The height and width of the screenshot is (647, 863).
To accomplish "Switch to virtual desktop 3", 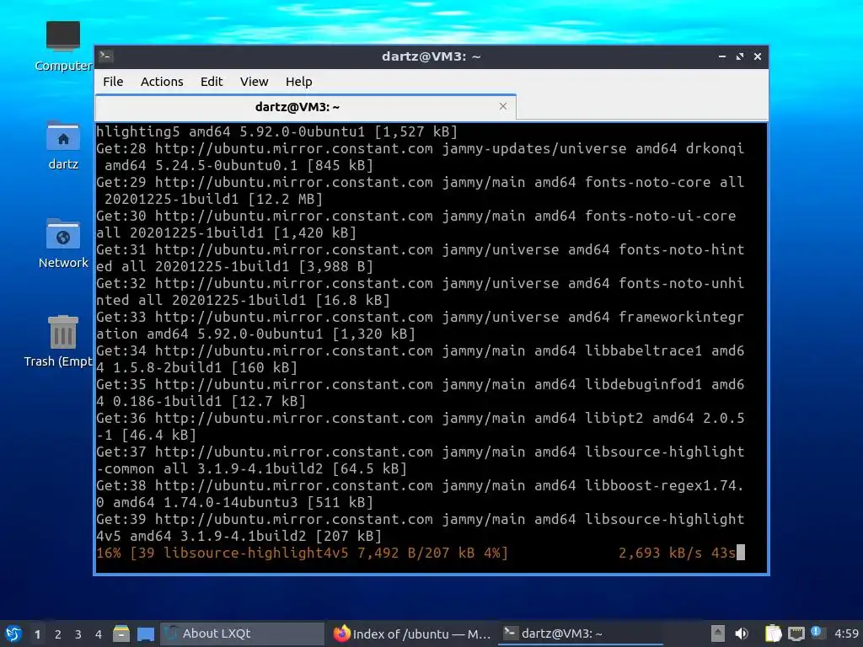I will pyautogui.click(x=78, y=634).
